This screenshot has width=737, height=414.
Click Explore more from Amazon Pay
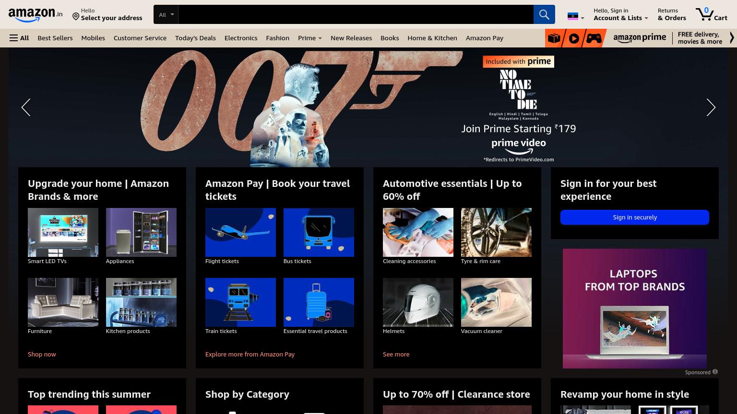click(250, 354)
